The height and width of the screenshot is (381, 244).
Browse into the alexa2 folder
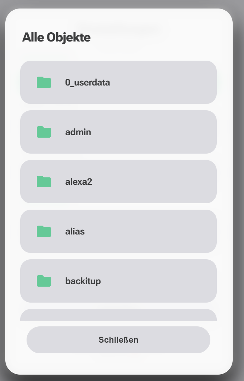pos(119,182)
